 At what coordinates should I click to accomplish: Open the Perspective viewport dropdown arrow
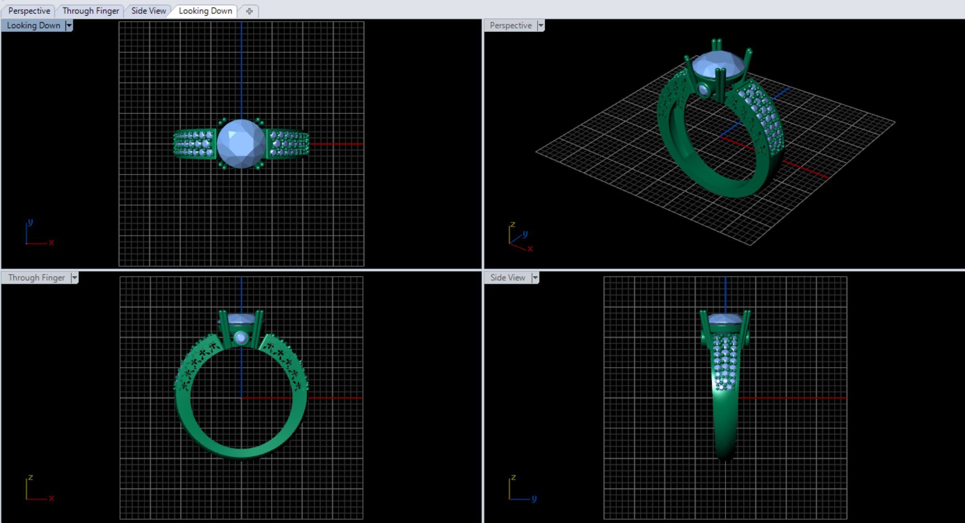[541, 25]
